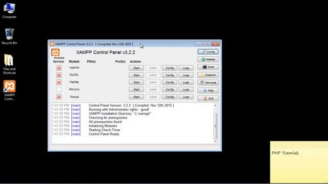View Logs for Apache module
Viewport: 328px width, 184px height.
186,68
